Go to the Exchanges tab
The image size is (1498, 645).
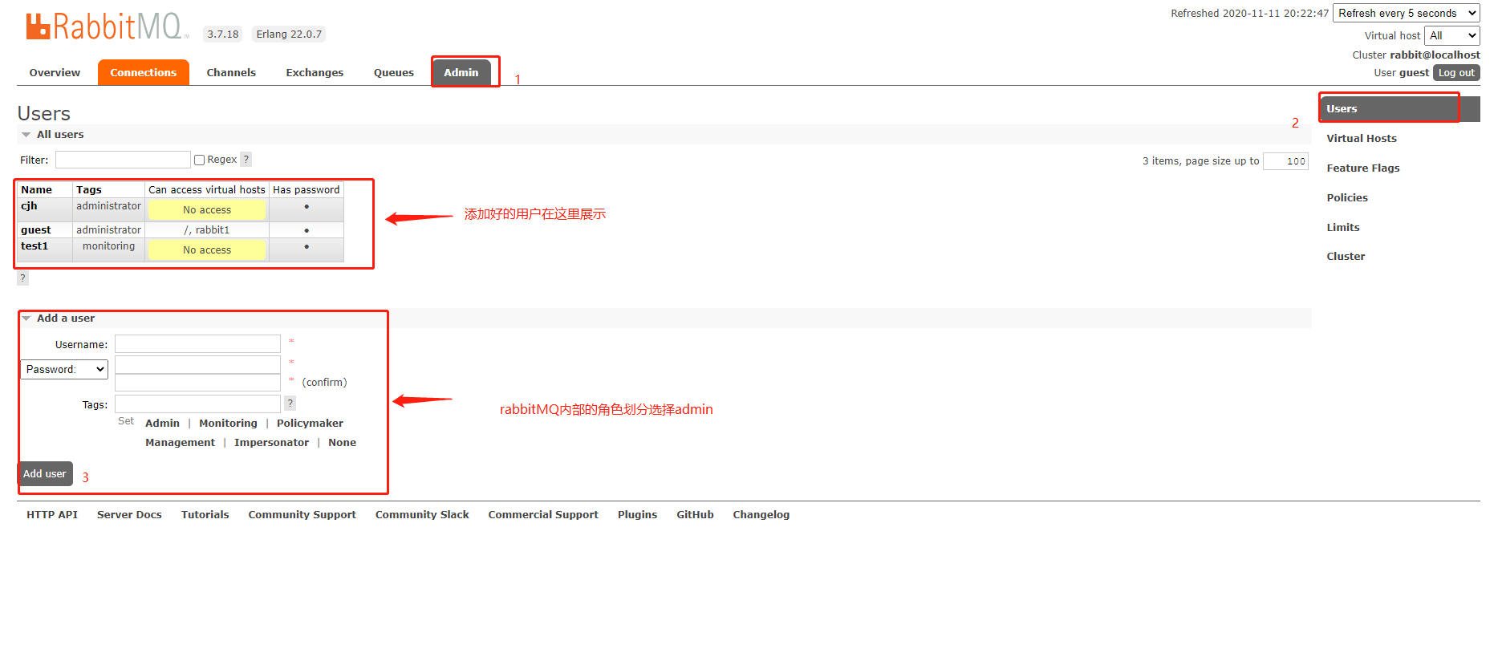[315, 72]
